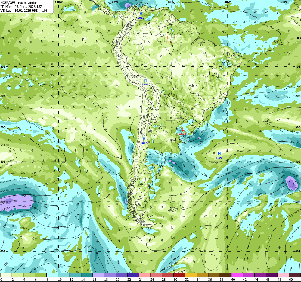Select the H 1022 Atlantic high marker

point(219,155)
